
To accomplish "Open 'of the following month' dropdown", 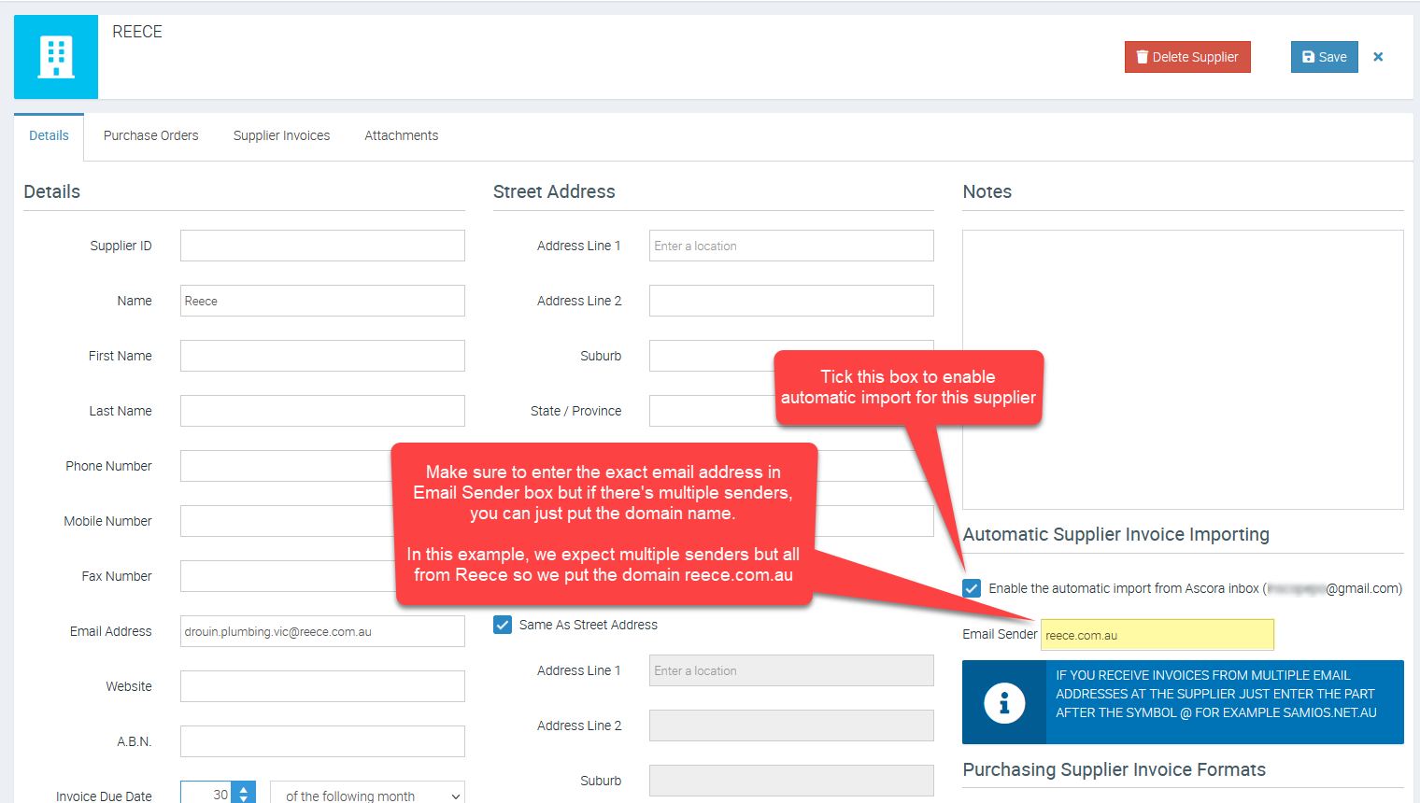I will [367, 795].
